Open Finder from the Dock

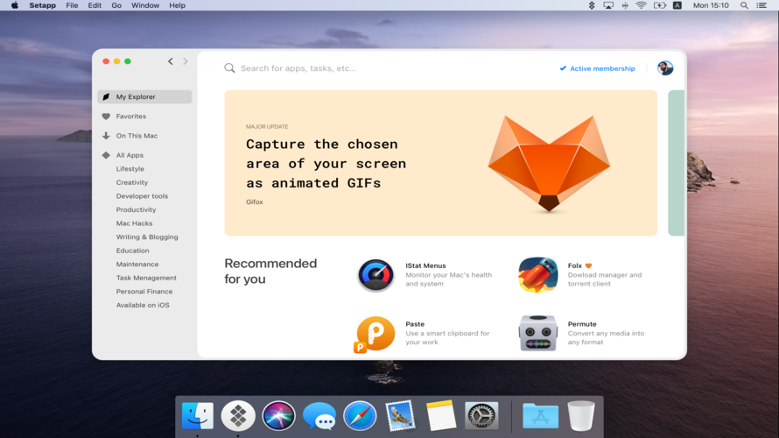(x=198, y=415)
